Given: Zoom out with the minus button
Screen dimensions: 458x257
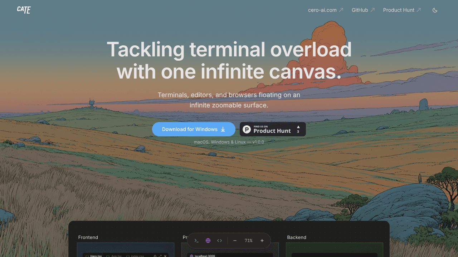Looking at the screenshot, I should tap(235, 241).
